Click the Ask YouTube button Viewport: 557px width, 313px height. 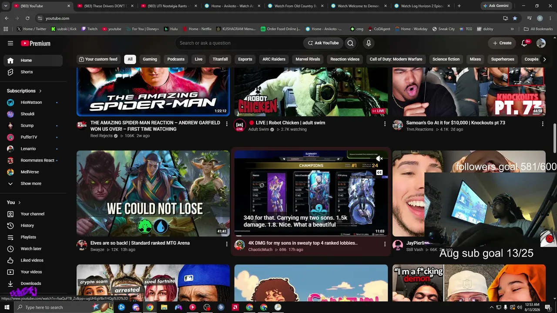[323, 43]
